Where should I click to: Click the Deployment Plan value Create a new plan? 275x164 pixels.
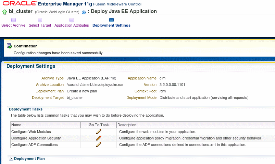pos(82,91)
